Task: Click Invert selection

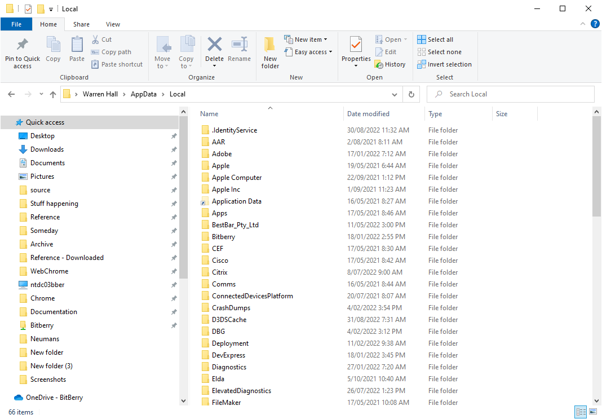Action: [x=445, y=64]
